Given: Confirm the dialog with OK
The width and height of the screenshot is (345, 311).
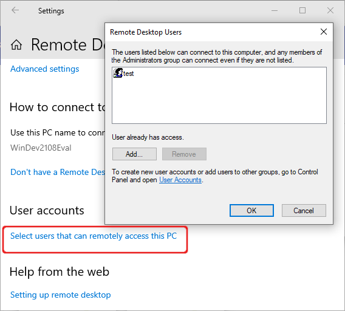Looking at the screenshot, I should [x=251, y=210].
